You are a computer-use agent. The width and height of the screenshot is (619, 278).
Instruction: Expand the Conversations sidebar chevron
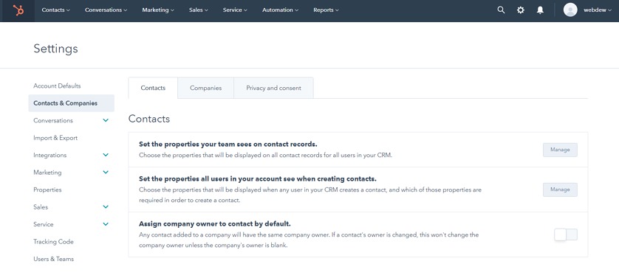106,120
